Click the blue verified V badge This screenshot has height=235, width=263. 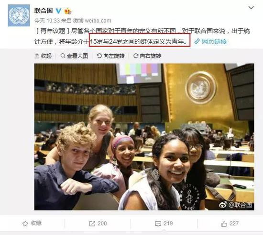tap(58, 11)
